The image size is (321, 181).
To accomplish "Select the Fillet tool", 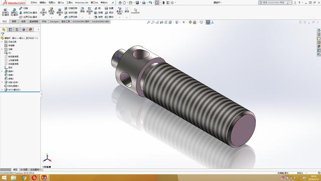I will 82,10.
